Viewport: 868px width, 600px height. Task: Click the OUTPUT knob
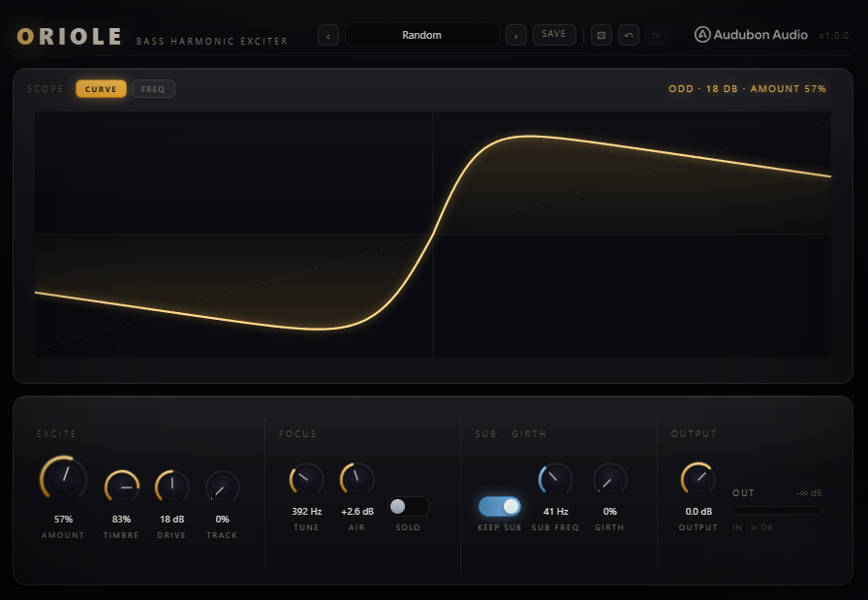[x=698, y=479]
